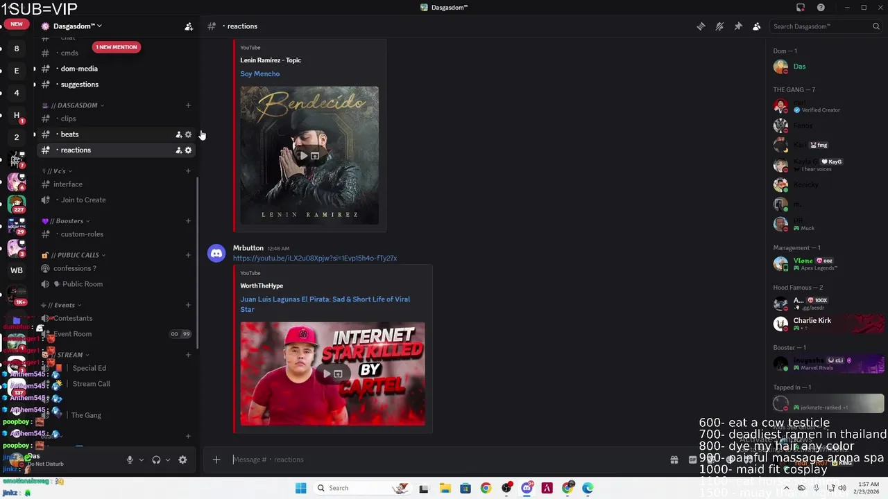Image resolution: width=888 pixels, height=499 pixels.
Task: Edit the reactions channel via the gear icon
Action: [x=188, y=150]
